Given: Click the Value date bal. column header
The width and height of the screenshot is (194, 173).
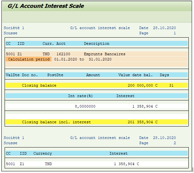Looking at the screenshot, I should [x=135, y=75].
